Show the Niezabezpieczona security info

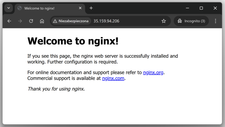click(71, 21)
